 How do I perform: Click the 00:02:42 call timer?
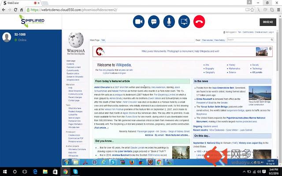click(x=268, y=22)
